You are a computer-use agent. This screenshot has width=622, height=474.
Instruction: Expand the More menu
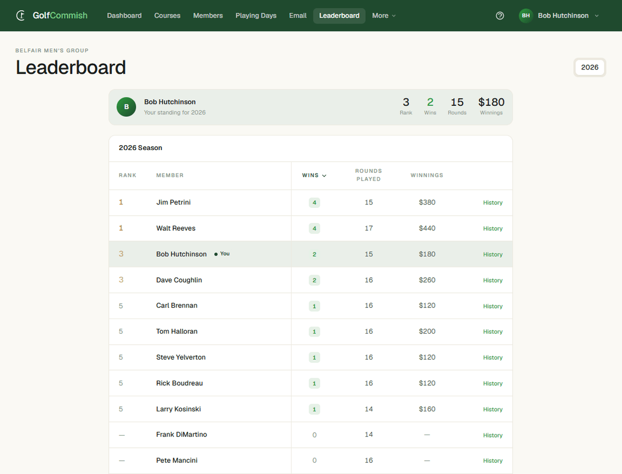click(x=384, y=16)
